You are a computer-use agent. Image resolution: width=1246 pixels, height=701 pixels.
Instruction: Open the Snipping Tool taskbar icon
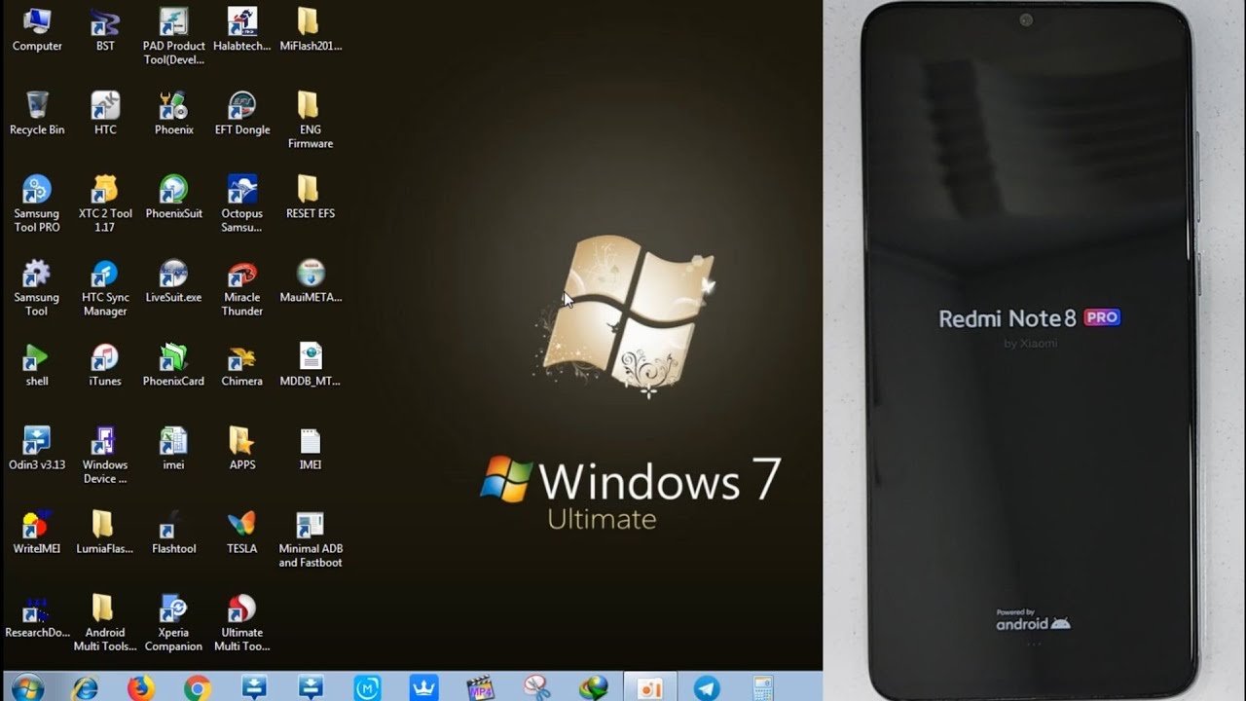click(536, 687)
